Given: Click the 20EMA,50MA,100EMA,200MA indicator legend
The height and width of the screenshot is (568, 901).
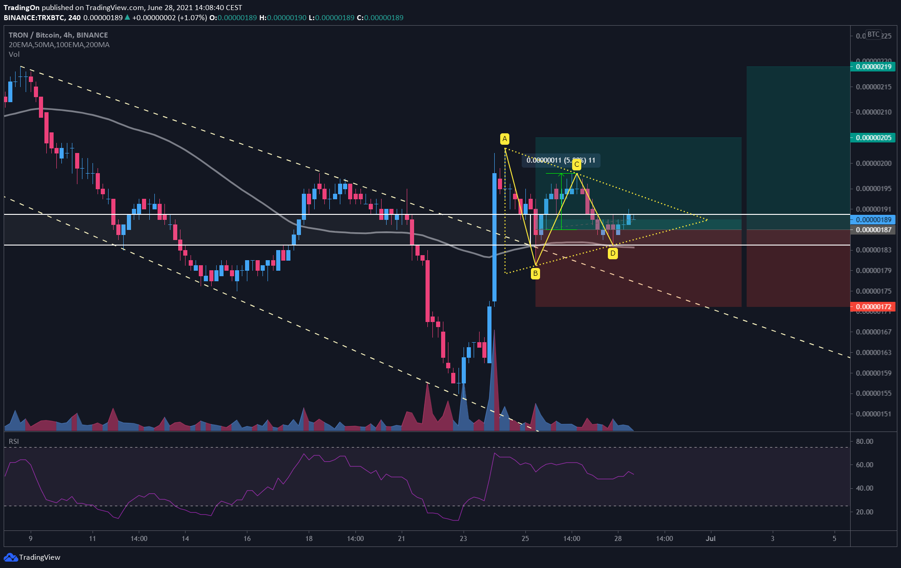Looking at the screenshot, I should 59,45.
